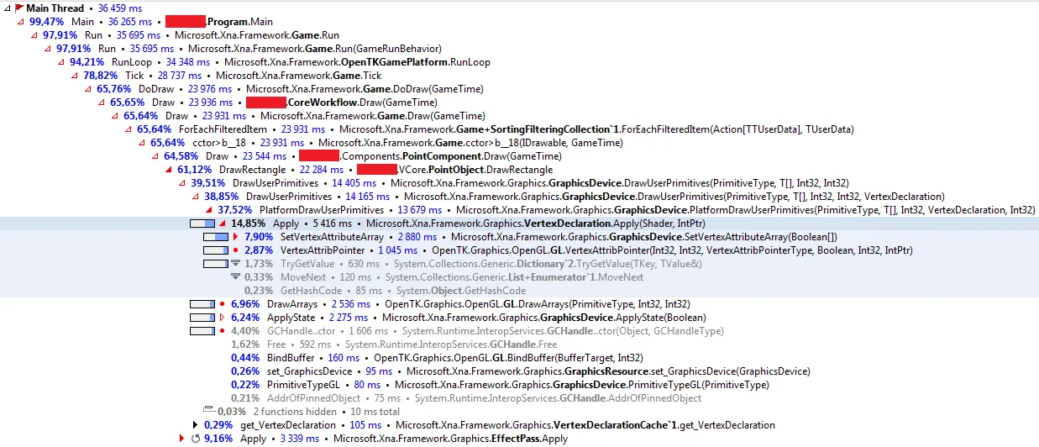Click the '36 459 ms' Main Thread time
1039x447 pixels.
(x=121, y=8)
